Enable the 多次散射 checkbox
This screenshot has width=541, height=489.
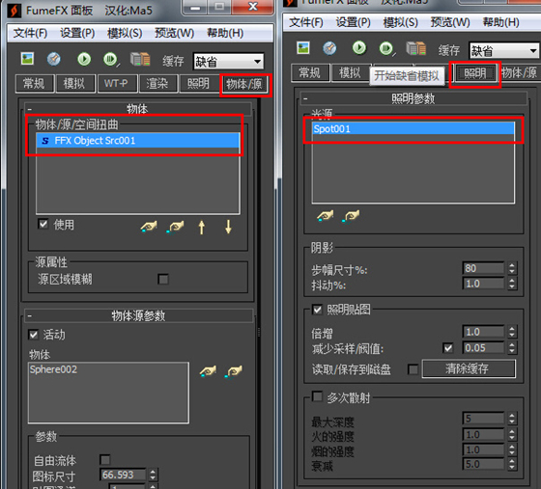click(317, 396)
